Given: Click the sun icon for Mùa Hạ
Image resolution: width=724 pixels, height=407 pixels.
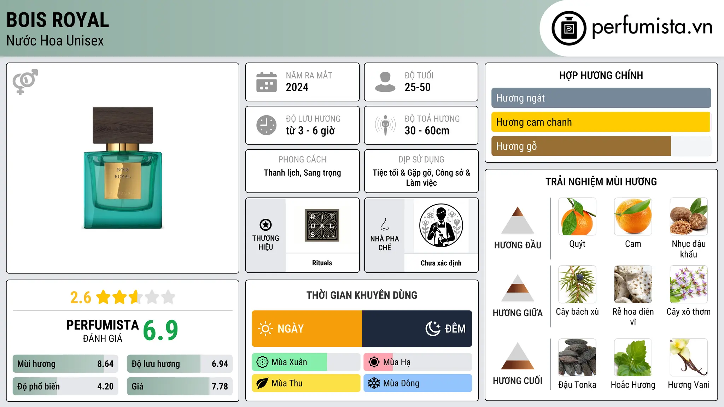Looking at the screenshot, I should click(374, 362).
